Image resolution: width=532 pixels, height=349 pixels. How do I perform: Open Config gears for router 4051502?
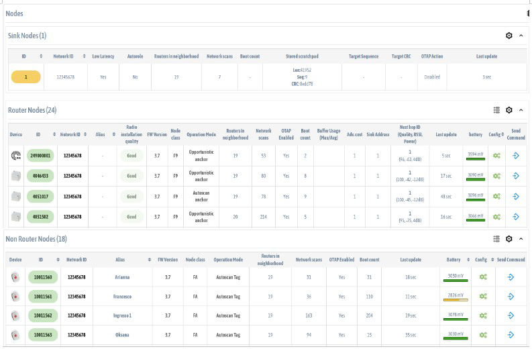coord(496,216)
